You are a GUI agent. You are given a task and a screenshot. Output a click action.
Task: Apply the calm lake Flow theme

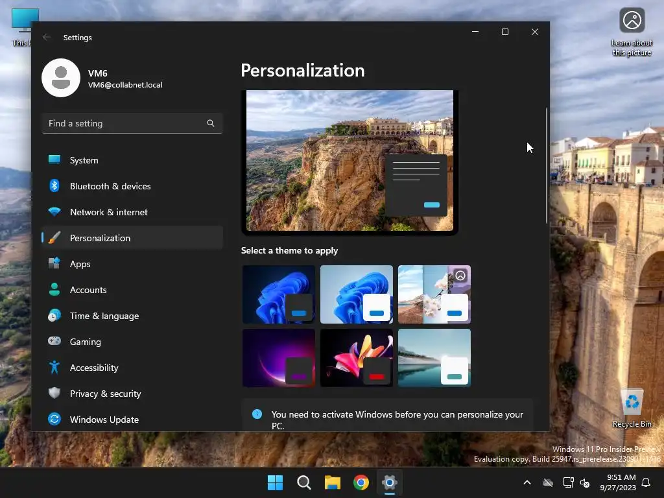[x=434, y=358]
